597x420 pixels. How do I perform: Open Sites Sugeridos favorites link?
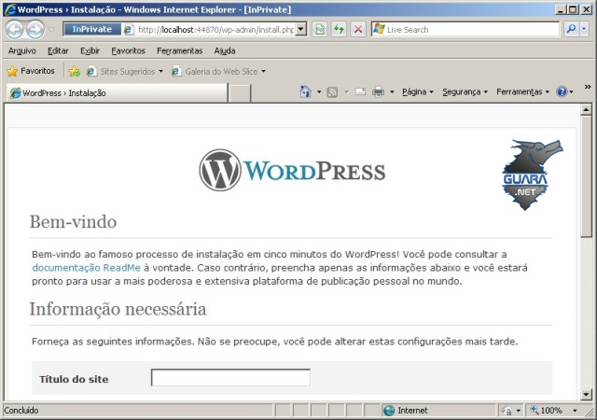(x=124, y=71)
